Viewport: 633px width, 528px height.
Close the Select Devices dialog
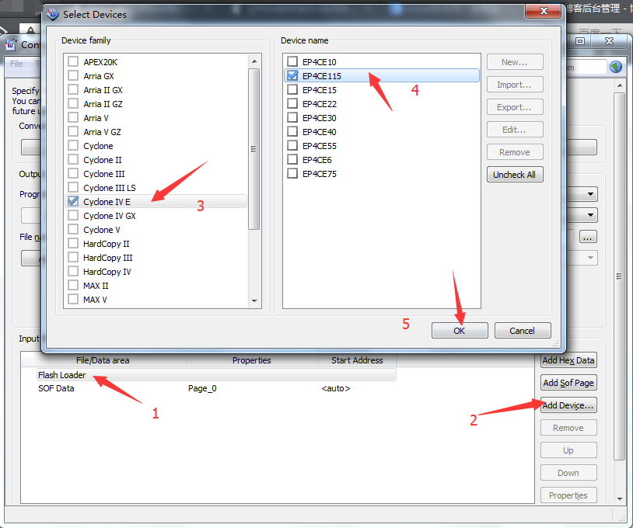point(544,11)
